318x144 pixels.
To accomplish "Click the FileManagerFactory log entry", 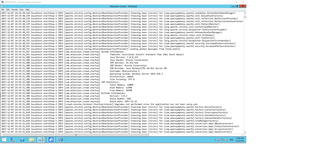I will [x=110, y=121].
